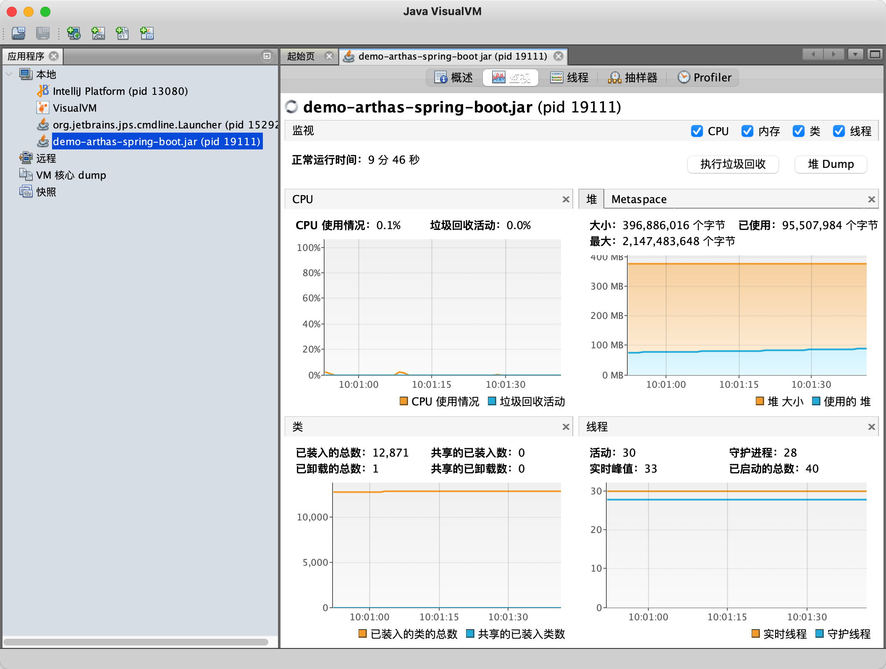Close the 应用程序 panel tab
Viewport: 886px width, 669px height.
(x=54, y=56)
